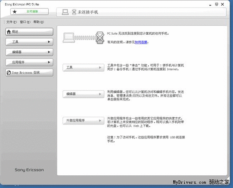Open the main panel 工具 dropdown button

tap(83, 68)
